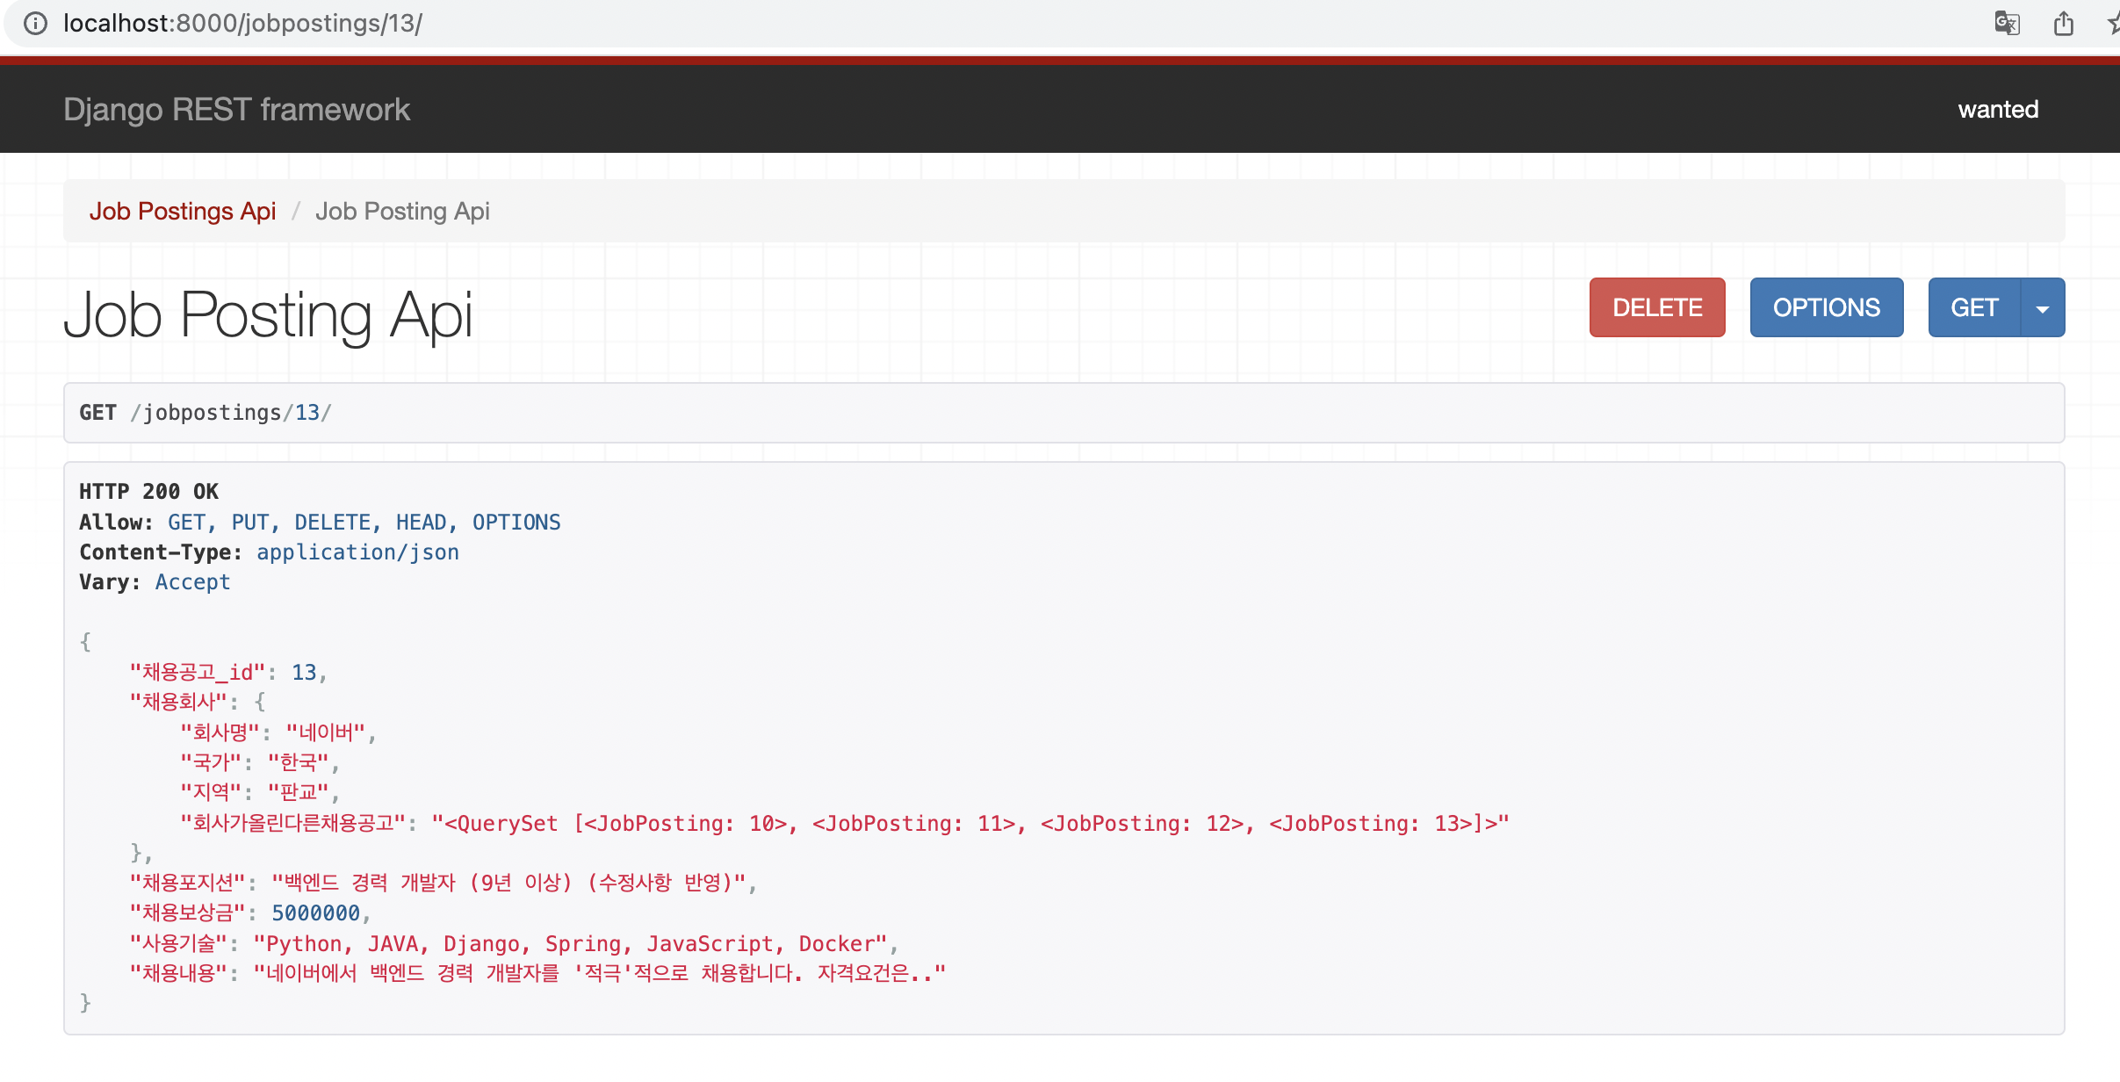Click the Vary Accept header value
This screenshot has width=2120, height=1082.
click(192, 582)
